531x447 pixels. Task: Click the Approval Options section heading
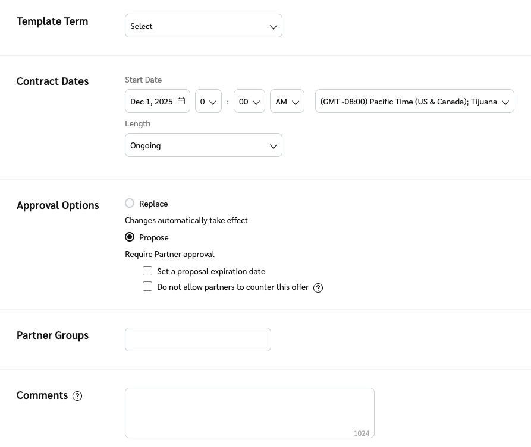click(x=58, y=205)
